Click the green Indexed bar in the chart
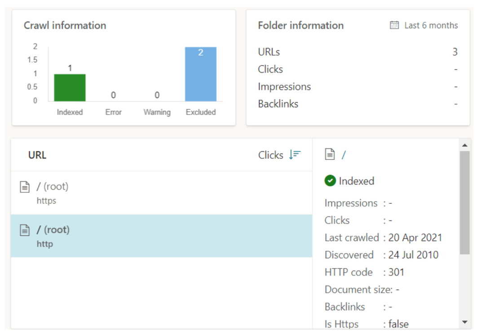 (x=70, y=88)
